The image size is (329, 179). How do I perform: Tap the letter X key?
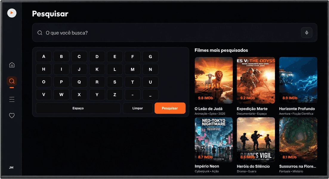tap(79, 95)
